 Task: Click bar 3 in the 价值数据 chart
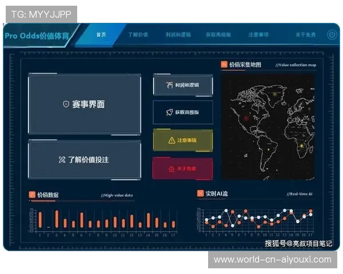point(57,219)
